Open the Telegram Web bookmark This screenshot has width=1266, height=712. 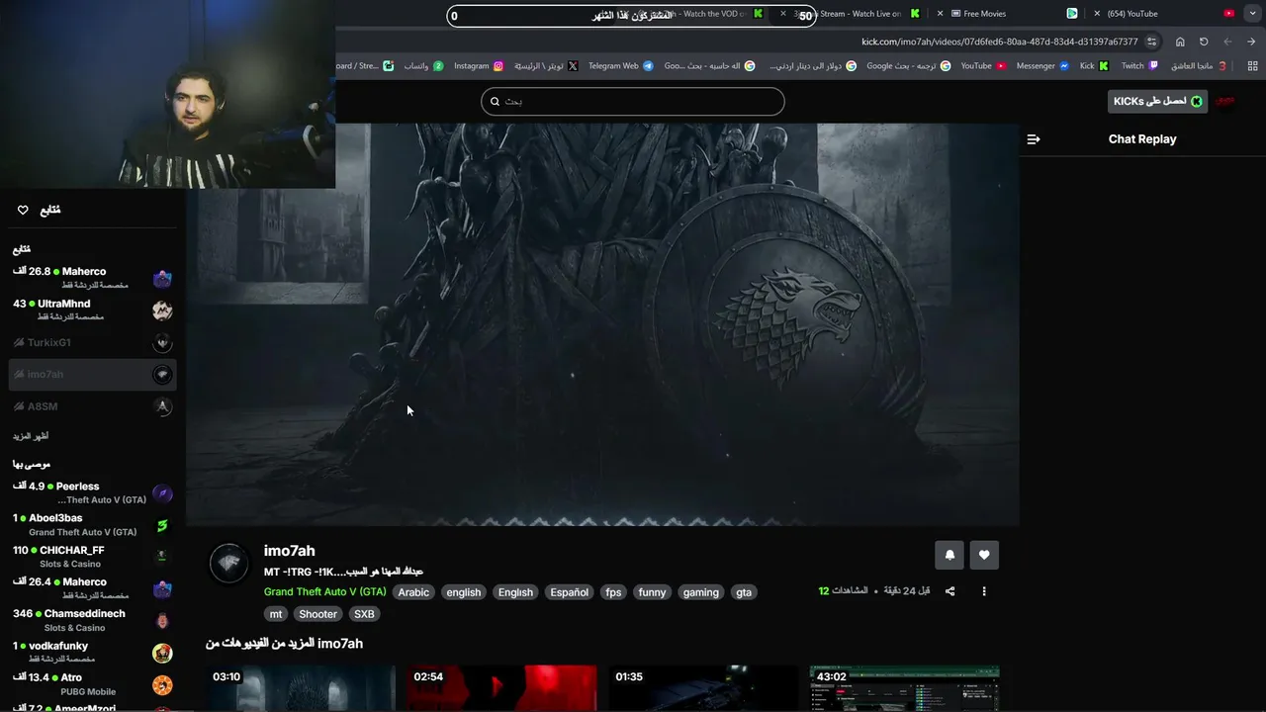(x=621, y=66)
